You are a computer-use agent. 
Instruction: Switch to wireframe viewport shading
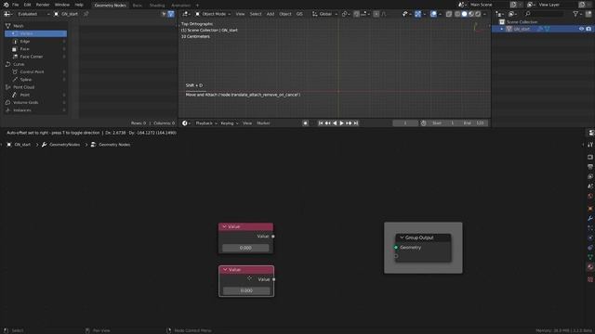(457, 14)
